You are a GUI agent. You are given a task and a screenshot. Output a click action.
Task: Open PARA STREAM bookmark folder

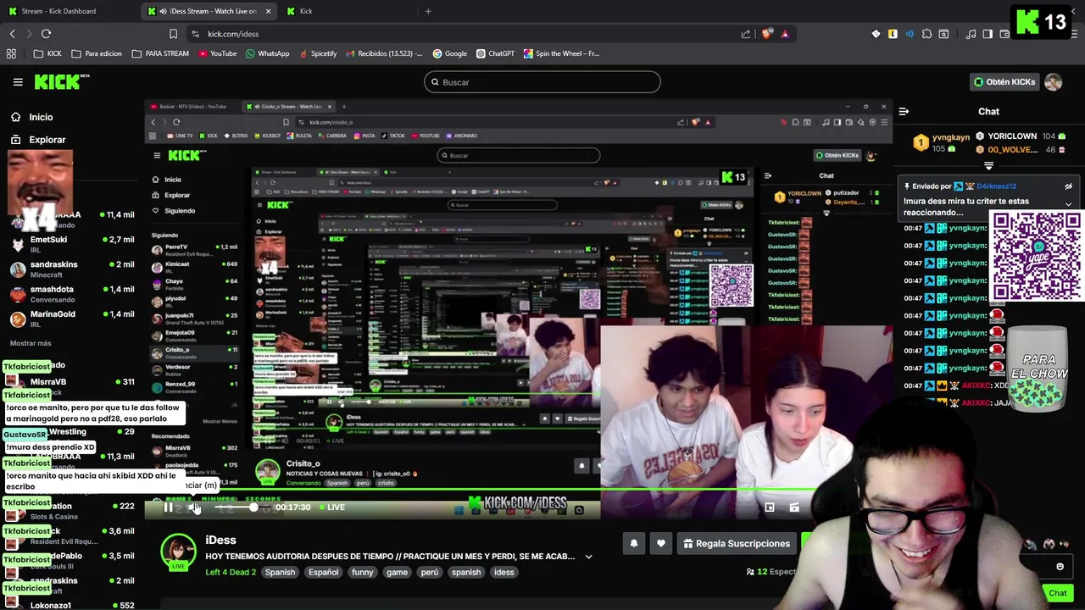(160, 53)
